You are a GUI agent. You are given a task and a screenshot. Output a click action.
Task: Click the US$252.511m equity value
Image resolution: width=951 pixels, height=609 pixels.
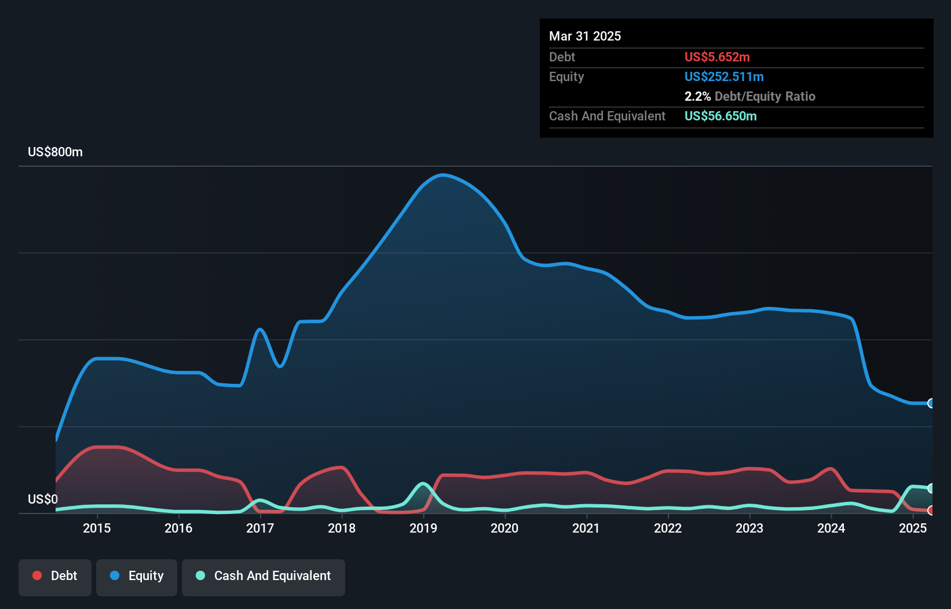(x=724, y=76)
